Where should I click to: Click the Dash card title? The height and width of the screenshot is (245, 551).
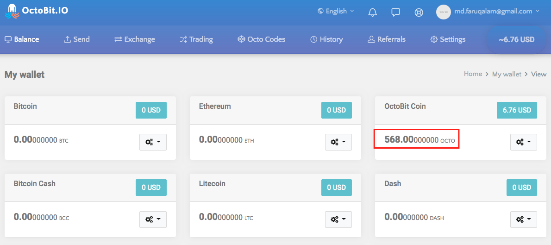coord(393,183)
